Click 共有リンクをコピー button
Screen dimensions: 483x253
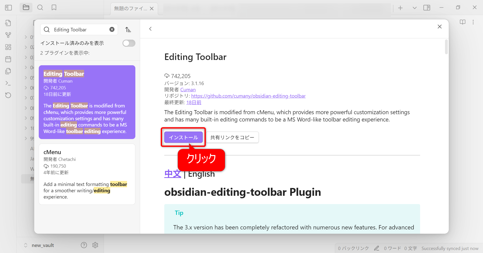(232, 137)
